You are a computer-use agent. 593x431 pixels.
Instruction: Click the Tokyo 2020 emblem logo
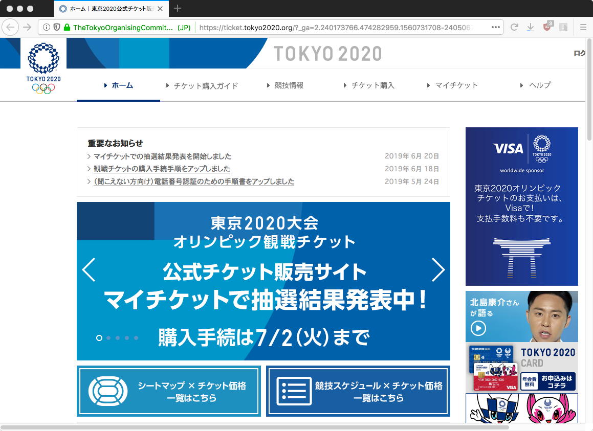(x=43, y=68)
